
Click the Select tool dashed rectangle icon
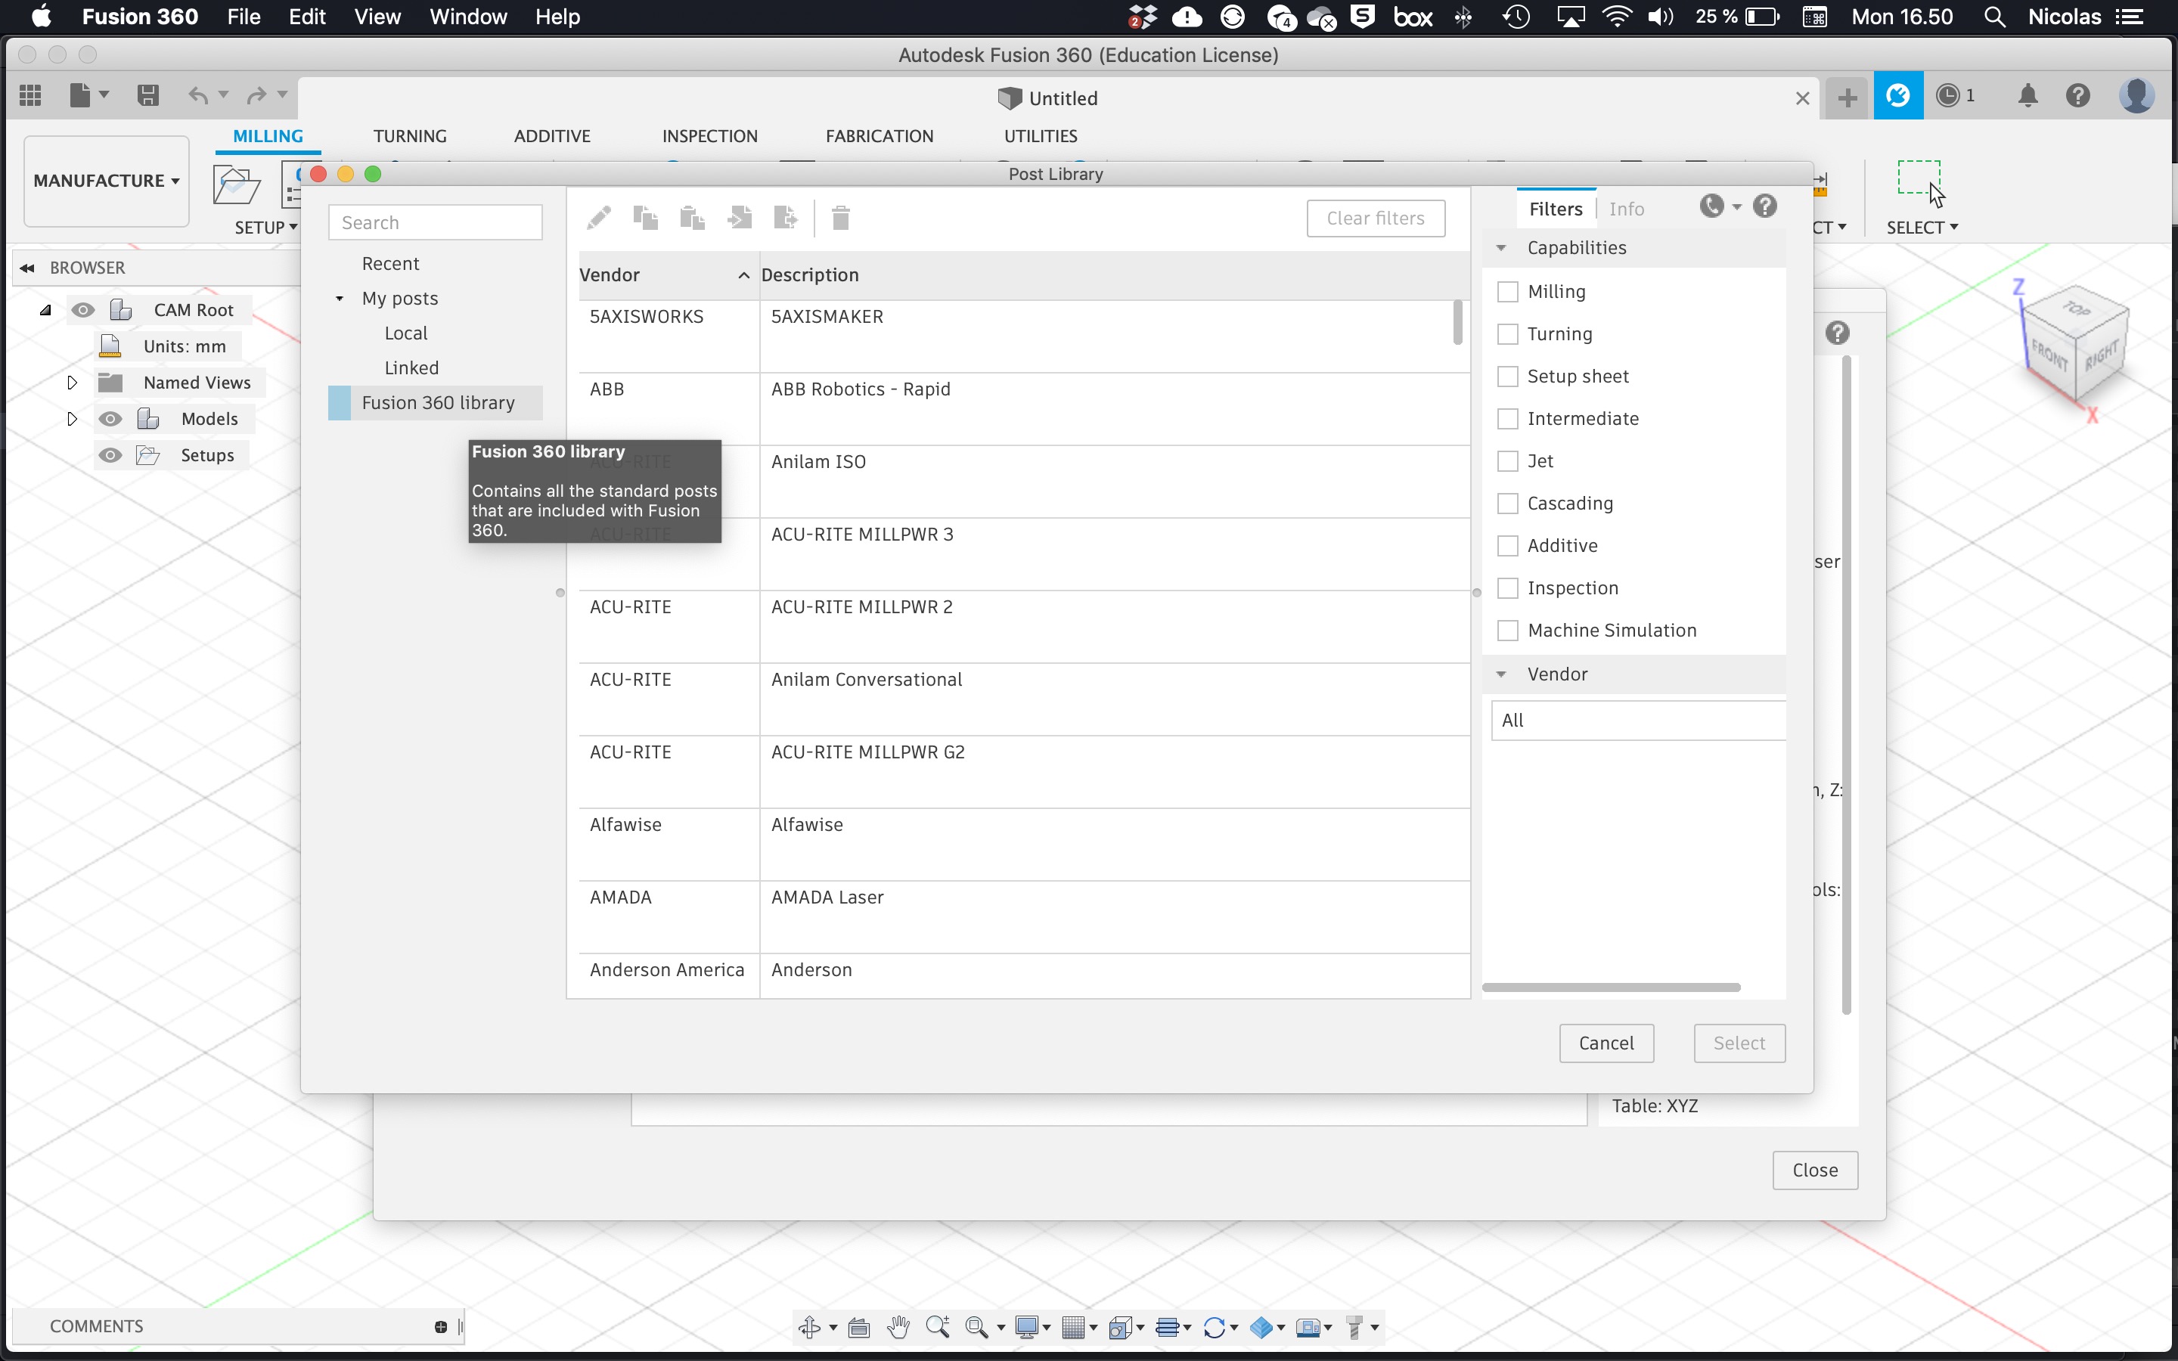tap(1919, 178)
